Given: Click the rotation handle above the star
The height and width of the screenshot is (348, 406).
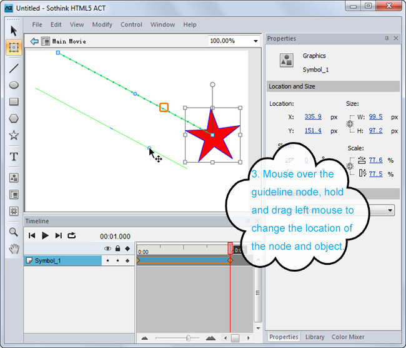Looking at the screenshot, I should pyautogui.click(x=212, y=84).
